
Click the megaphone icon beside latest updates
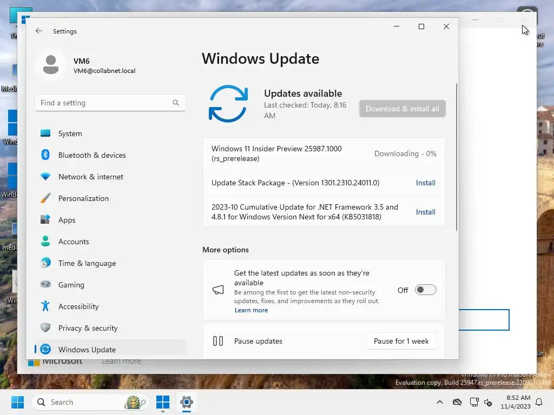[x=218, y=290]
